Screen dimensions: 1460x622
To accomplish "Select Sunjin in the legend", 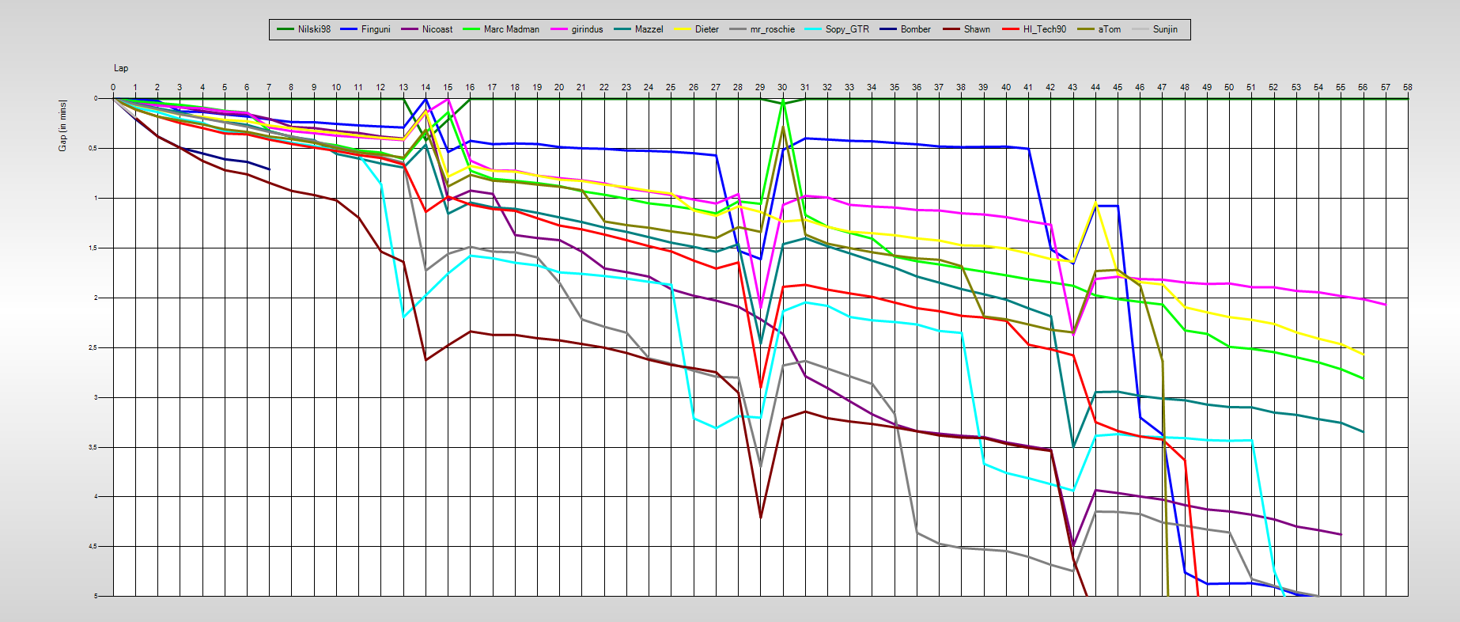I will (x=1164, y=29).
